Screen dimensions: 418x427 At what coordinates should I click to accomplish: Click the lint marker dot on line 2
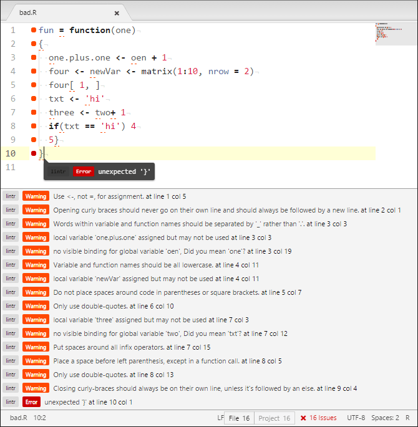(34, 44)
